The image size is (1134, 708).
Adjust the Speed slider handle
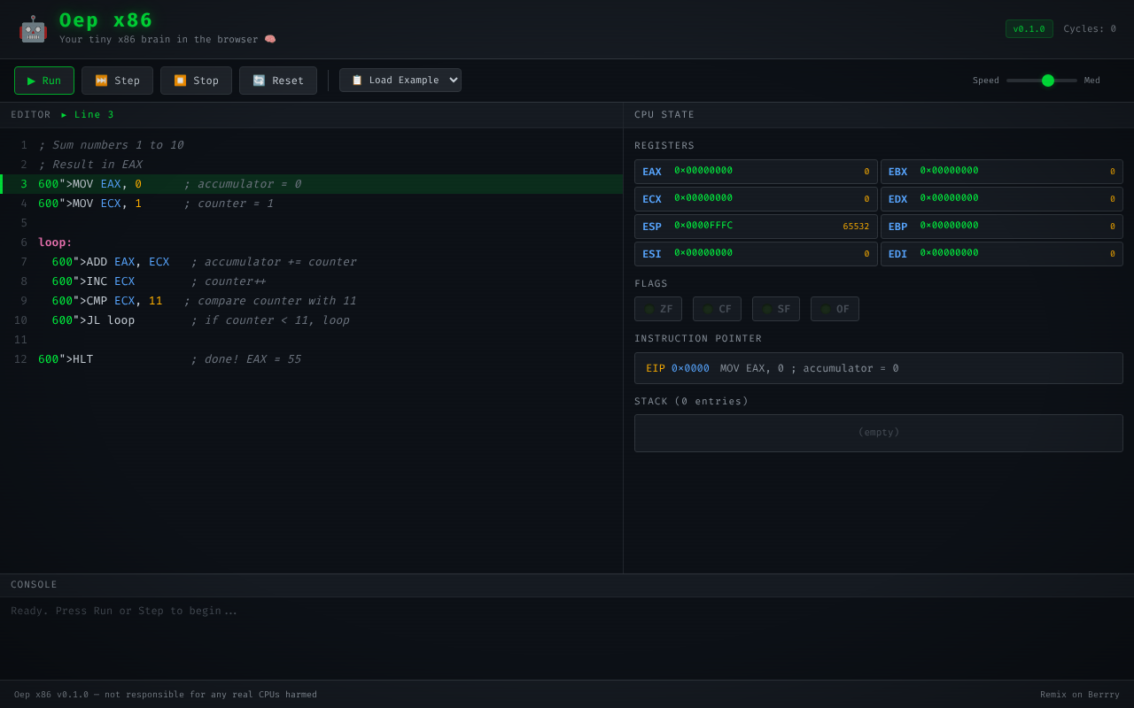tap(1048, 81)
